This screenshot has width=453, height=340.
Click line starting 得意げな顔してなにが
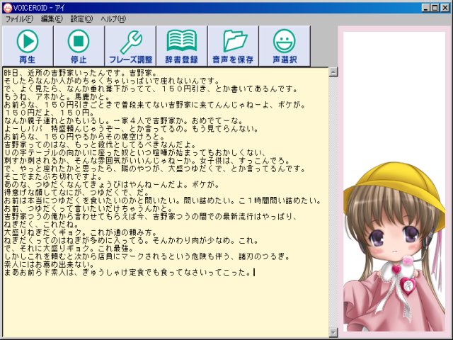[x=77, y=192]
